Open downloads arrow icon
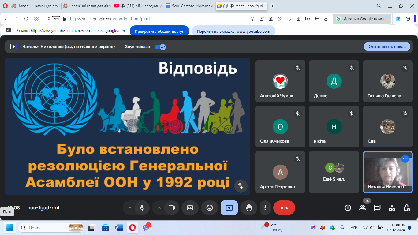418x235 pixels. coord(298,19)
